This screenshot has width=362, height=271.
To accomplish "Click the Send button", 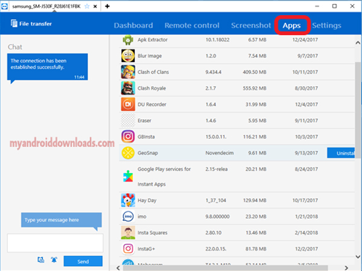I will [83, 261].
